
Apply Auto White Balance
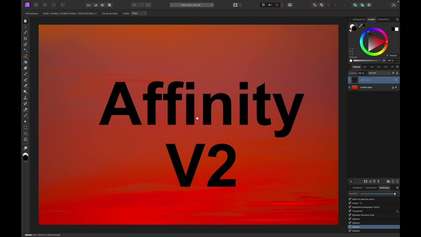[110, 5]
